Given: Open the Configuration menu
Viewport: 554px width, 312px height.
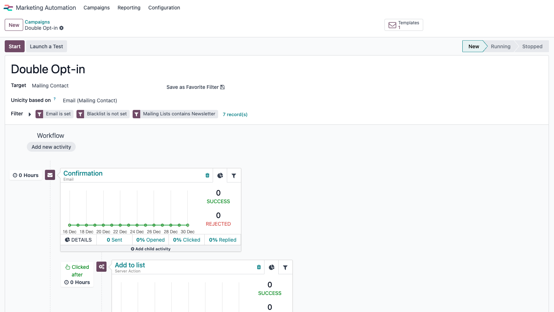Looking at the screenshot, I should pos(164,8).
